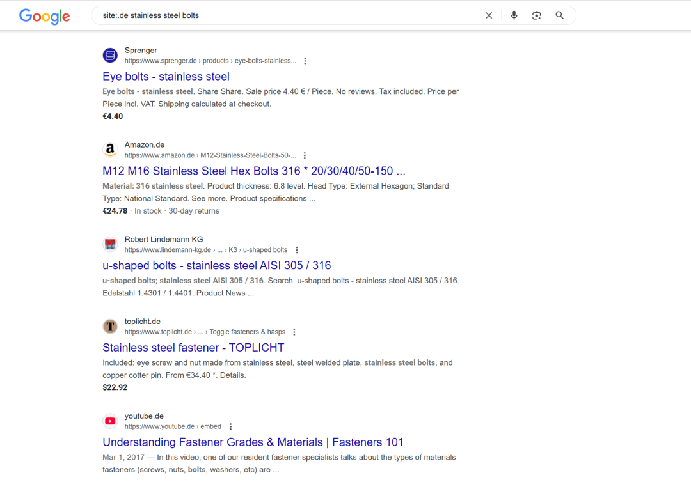Click the Sprenger site name
The height and width of the screenshot is (482, 691).
tap(141, 50)
